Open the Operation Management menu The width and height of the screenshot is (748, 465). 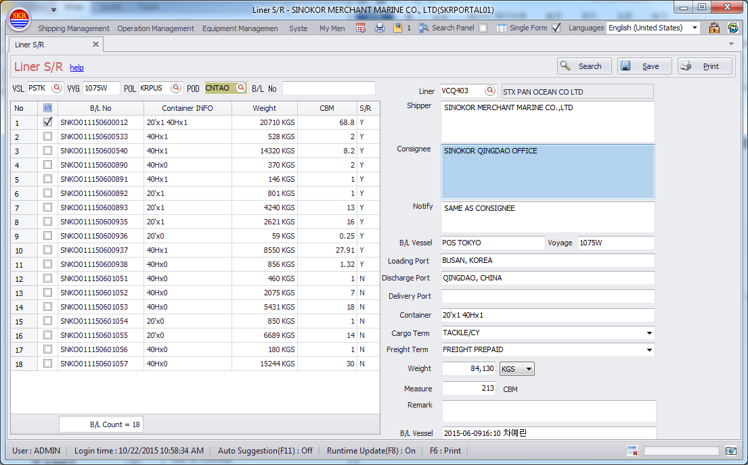pyautogui.click(x=156, y=28)
